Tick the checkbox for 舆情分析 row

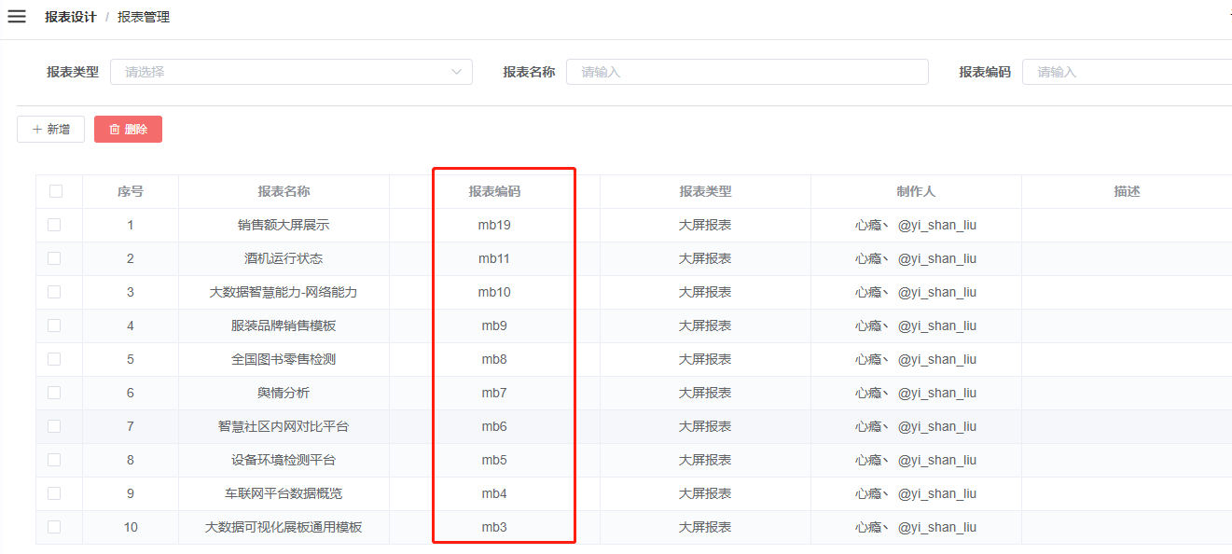pyautogui.click(x=54, y=393)
